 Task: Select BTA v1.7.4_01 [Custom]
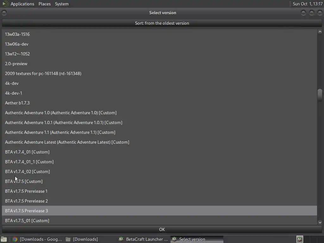click(159, 152)
